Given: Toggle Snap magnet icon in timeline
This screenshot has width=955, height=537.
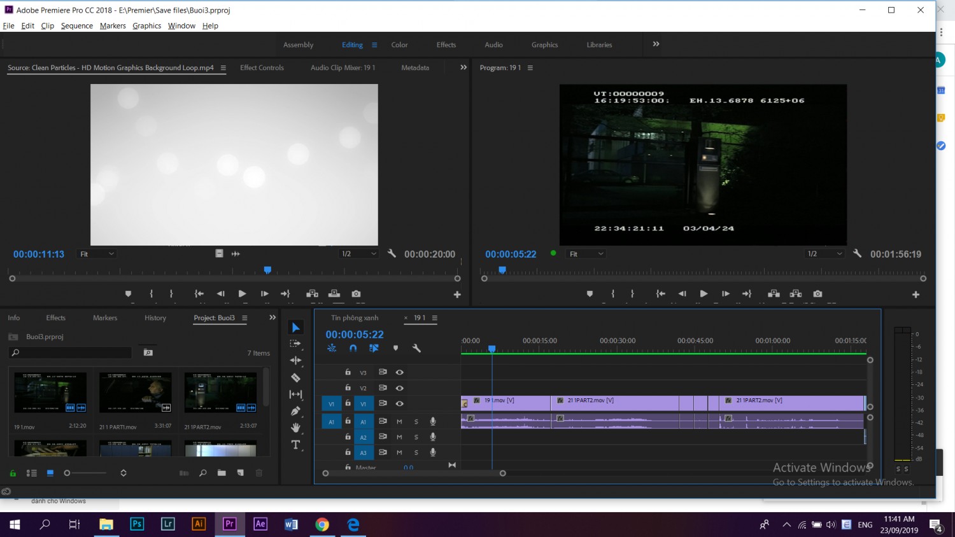Looking at the screenshot, I should tap(353, 348).
